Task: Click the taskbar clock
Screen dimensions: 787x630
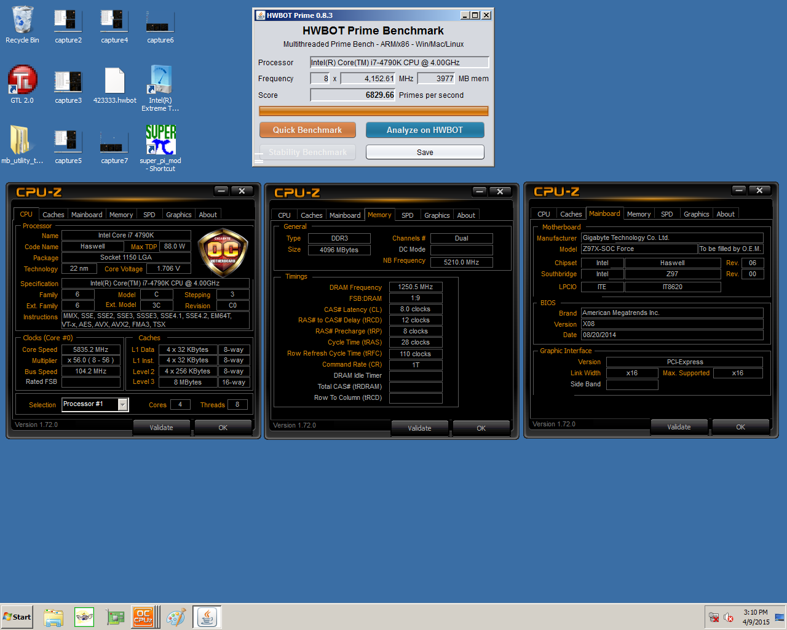Action: (756, 617)
